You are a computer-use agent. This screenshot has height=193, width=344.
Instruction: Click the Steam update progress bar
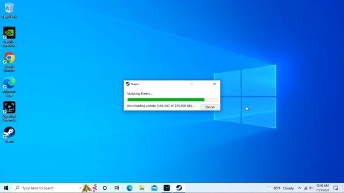click(173, 100)
